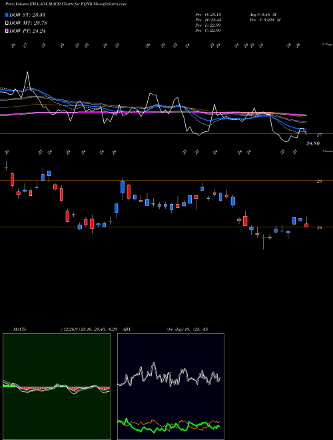Click the blue DOW ST legend swatch
Viewport: 333px width, 440px height.
7,15
